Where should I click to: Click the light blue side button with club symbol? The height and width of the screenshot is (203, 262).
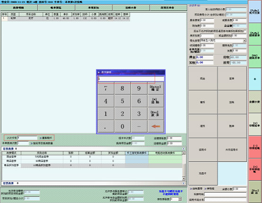point(254,79)
